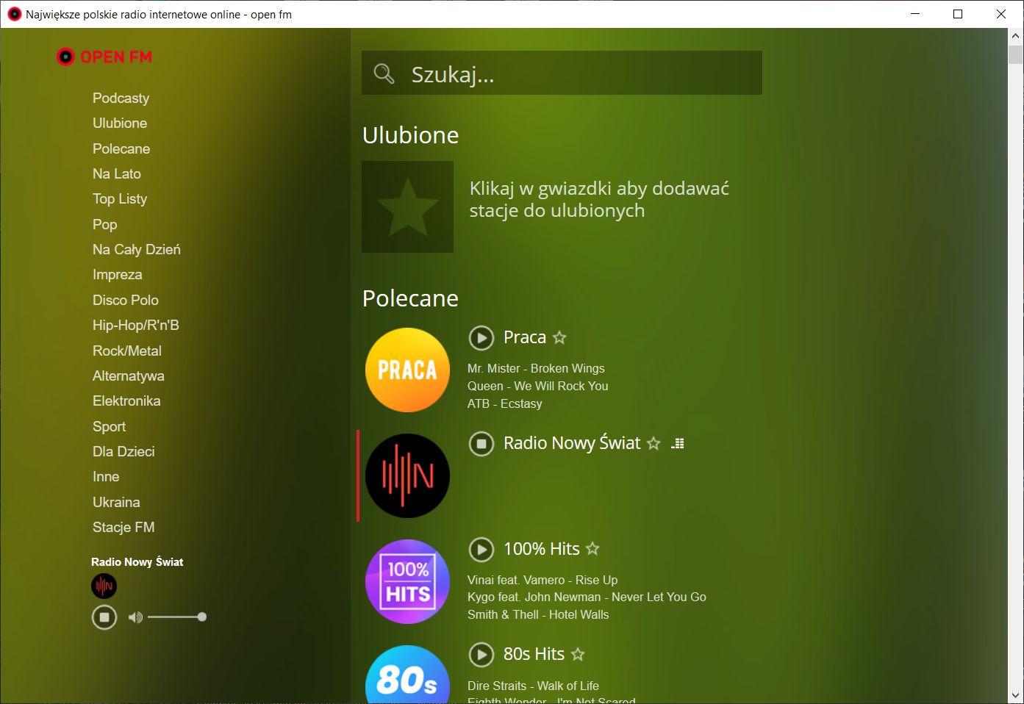
Task: Select the Impreza category
Action: click(x=118, y=274)
